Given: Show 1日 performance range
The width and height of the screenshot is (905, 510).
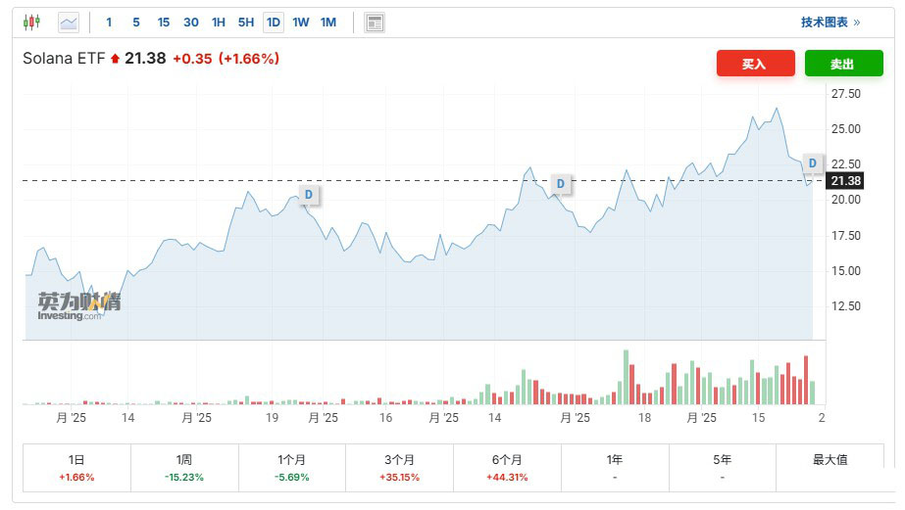Looking at the screenshot, I should point(76,468).
